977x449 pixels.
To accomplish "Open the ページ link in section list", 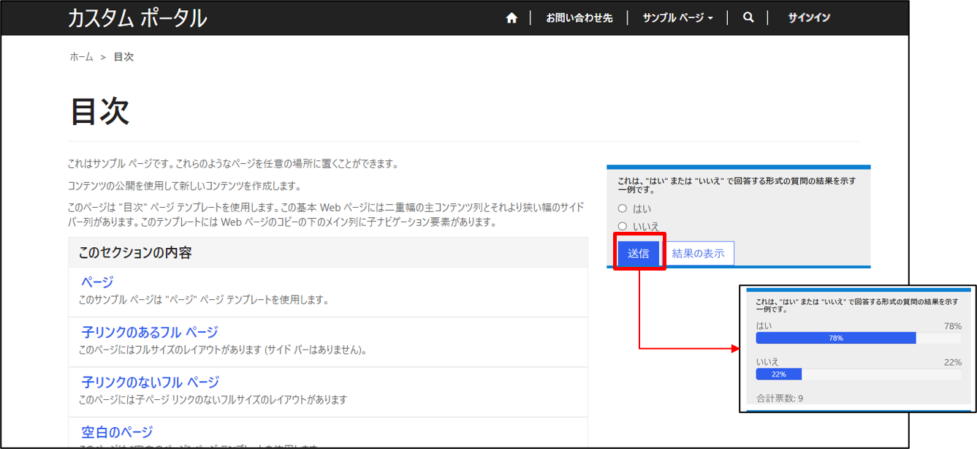I will coord(97,282).
